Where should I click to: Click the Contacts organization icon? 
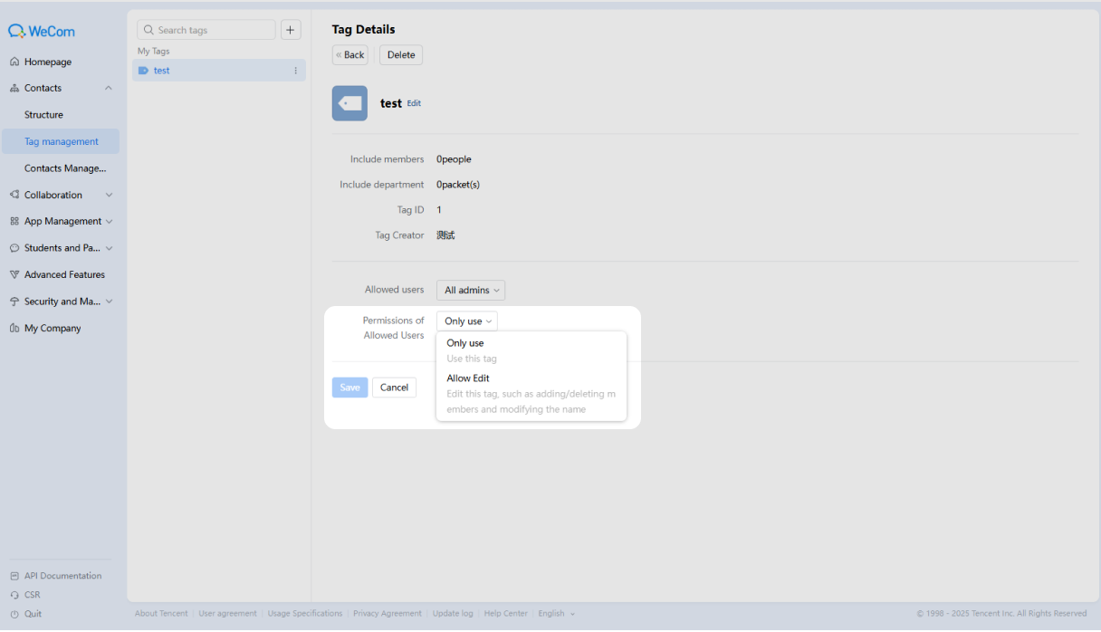[x=14, y=89]
